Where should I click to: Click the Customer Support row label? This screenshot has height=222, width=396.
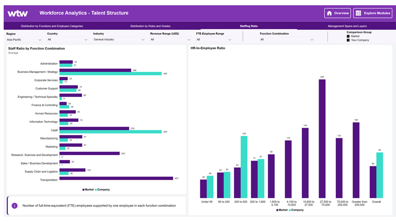pos(47,89)
